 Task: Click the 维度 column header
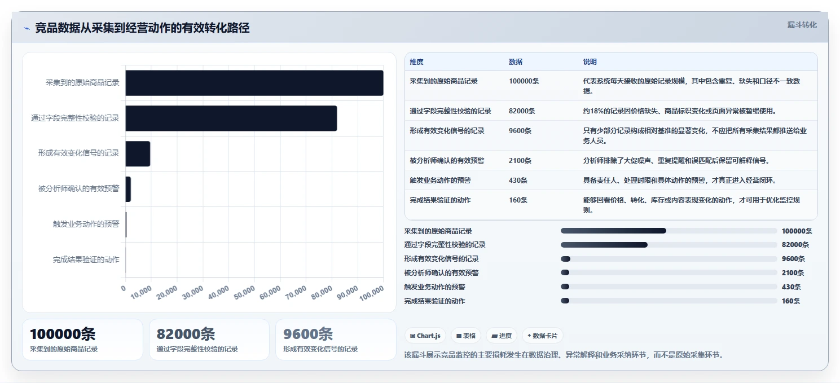click(x=416, y=62)
